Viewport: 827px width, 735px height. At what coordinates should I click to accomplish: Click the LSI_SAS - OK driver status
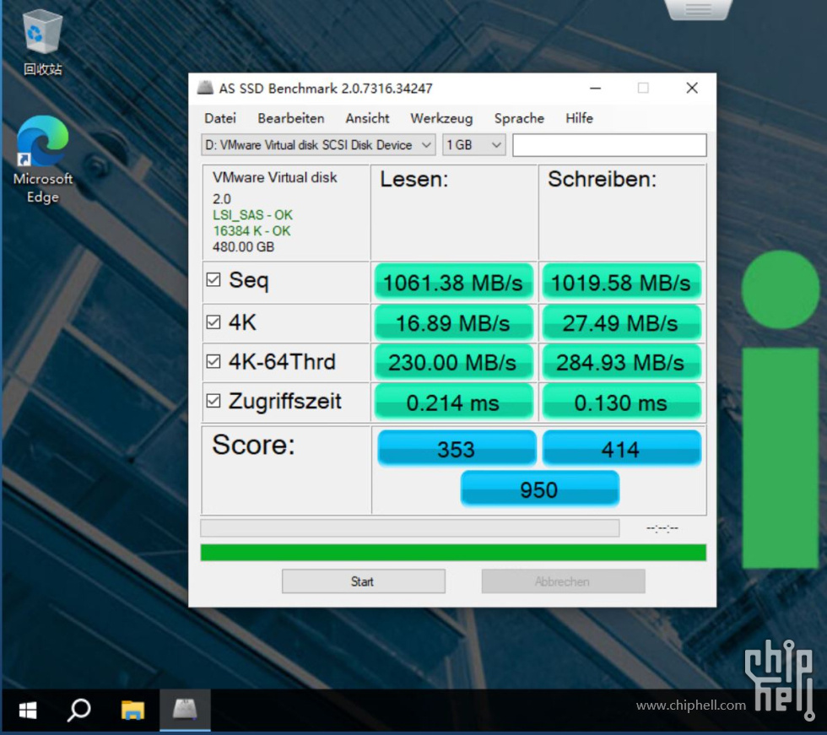pos(252,214)
